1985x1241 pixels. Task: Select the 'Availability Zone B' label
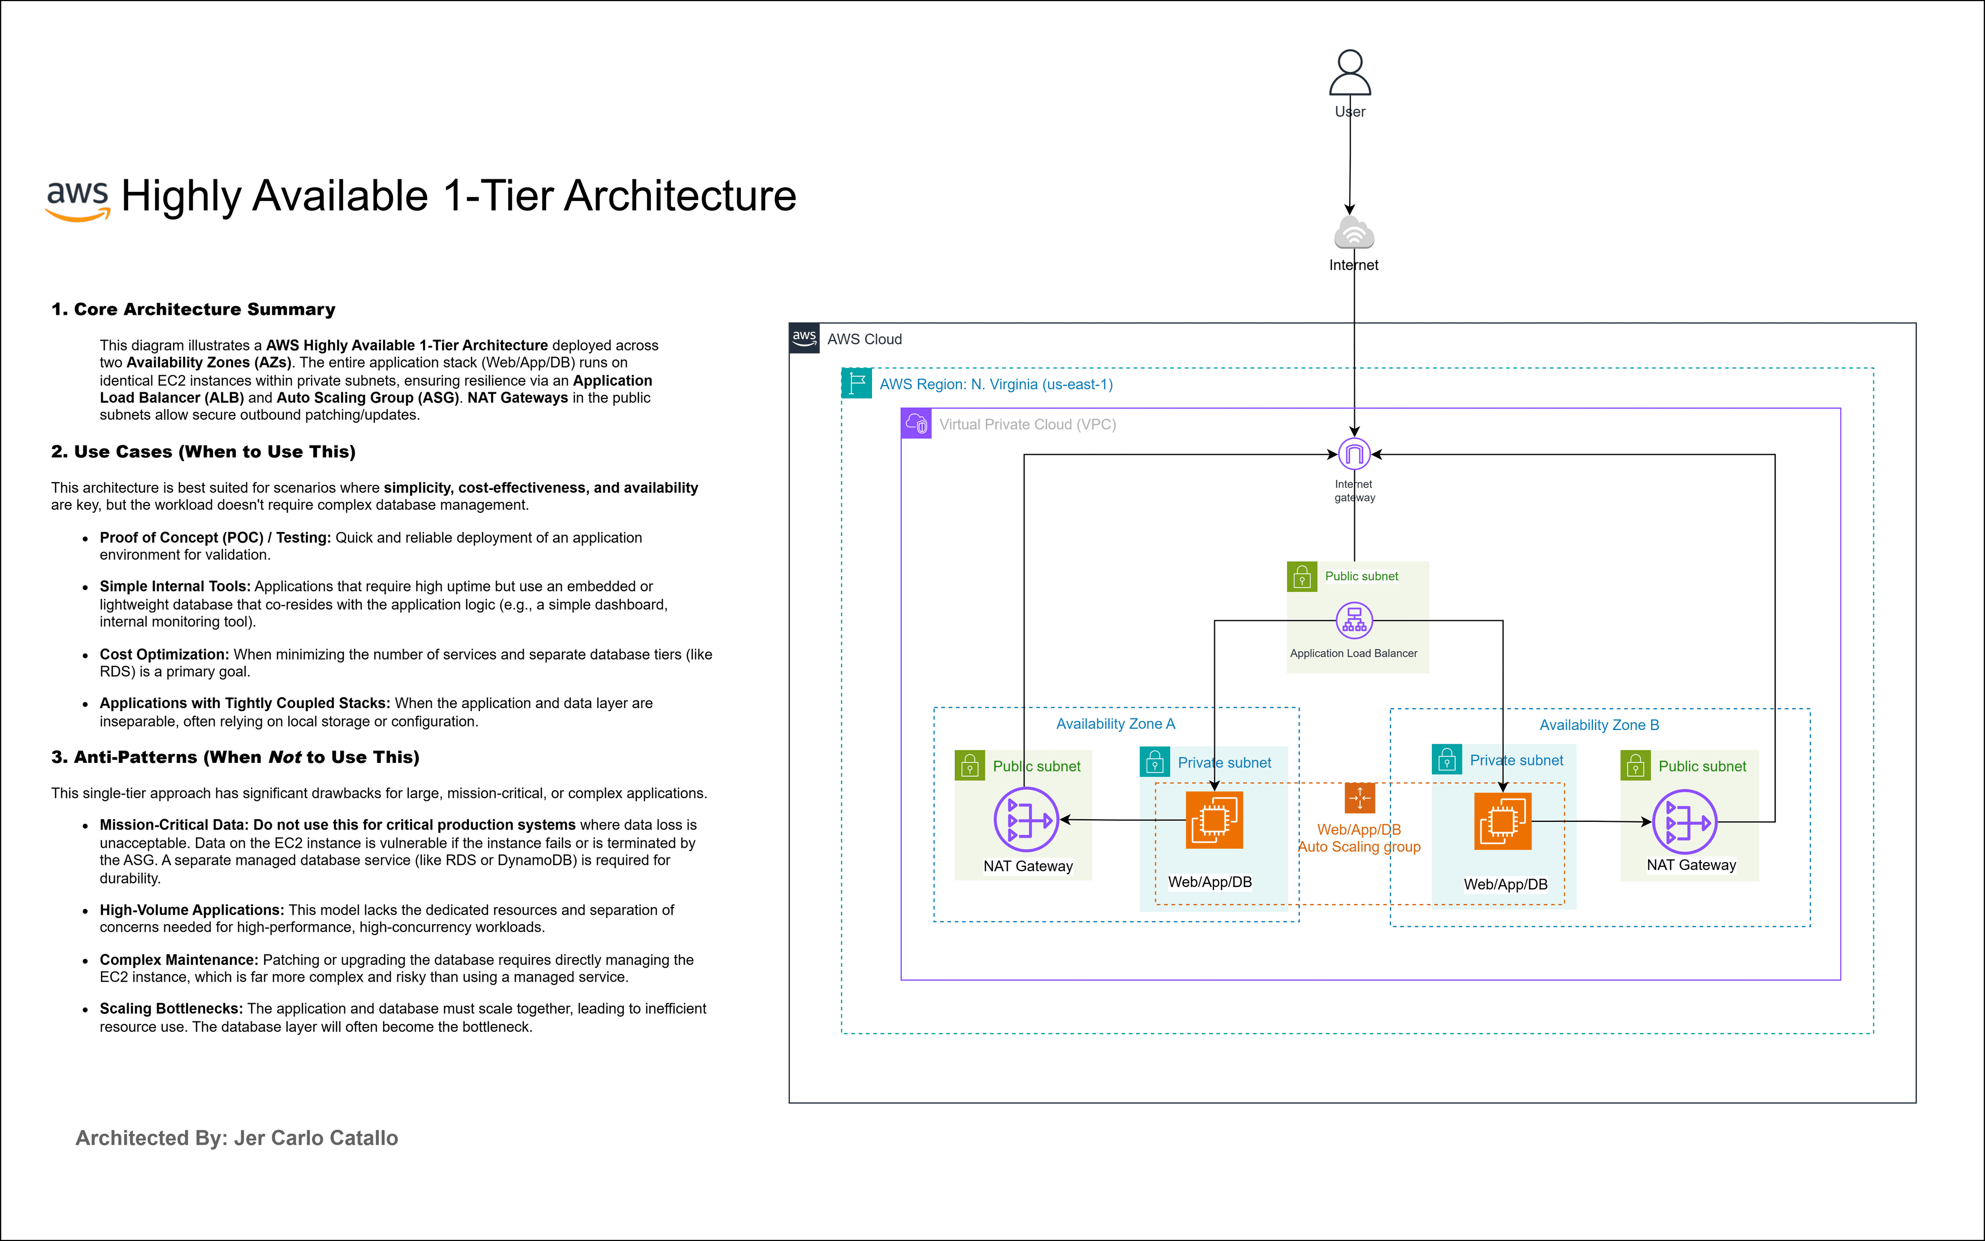[x=1599, y=725]
